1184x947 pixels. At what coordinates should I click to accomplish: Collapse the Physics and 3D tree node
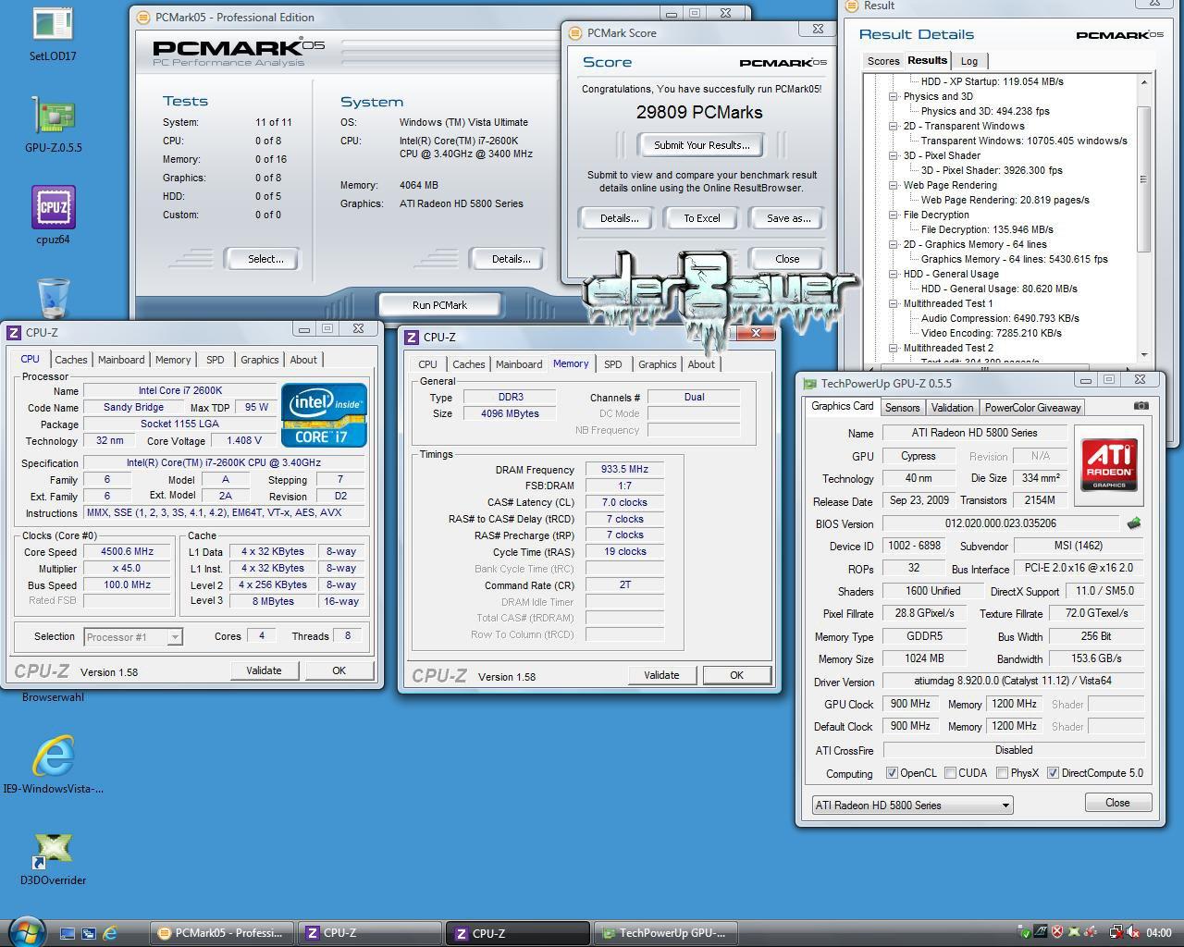(x=894, y=96)
